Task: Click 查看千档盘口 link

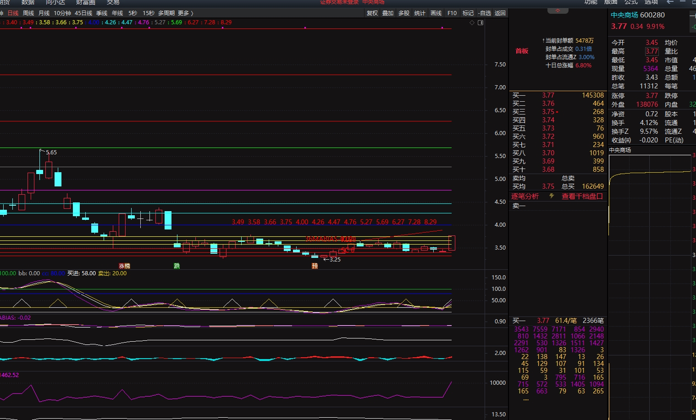Action: point(582,196)
